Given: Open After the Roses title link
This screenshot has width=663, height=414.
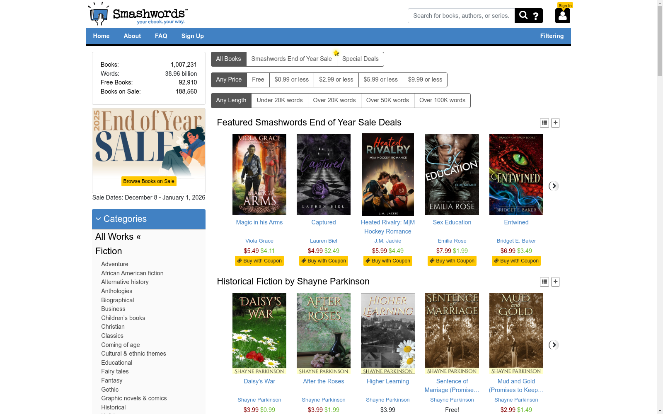Looking at the screenshot, I should pyautogui.click(x=324, y=381).
